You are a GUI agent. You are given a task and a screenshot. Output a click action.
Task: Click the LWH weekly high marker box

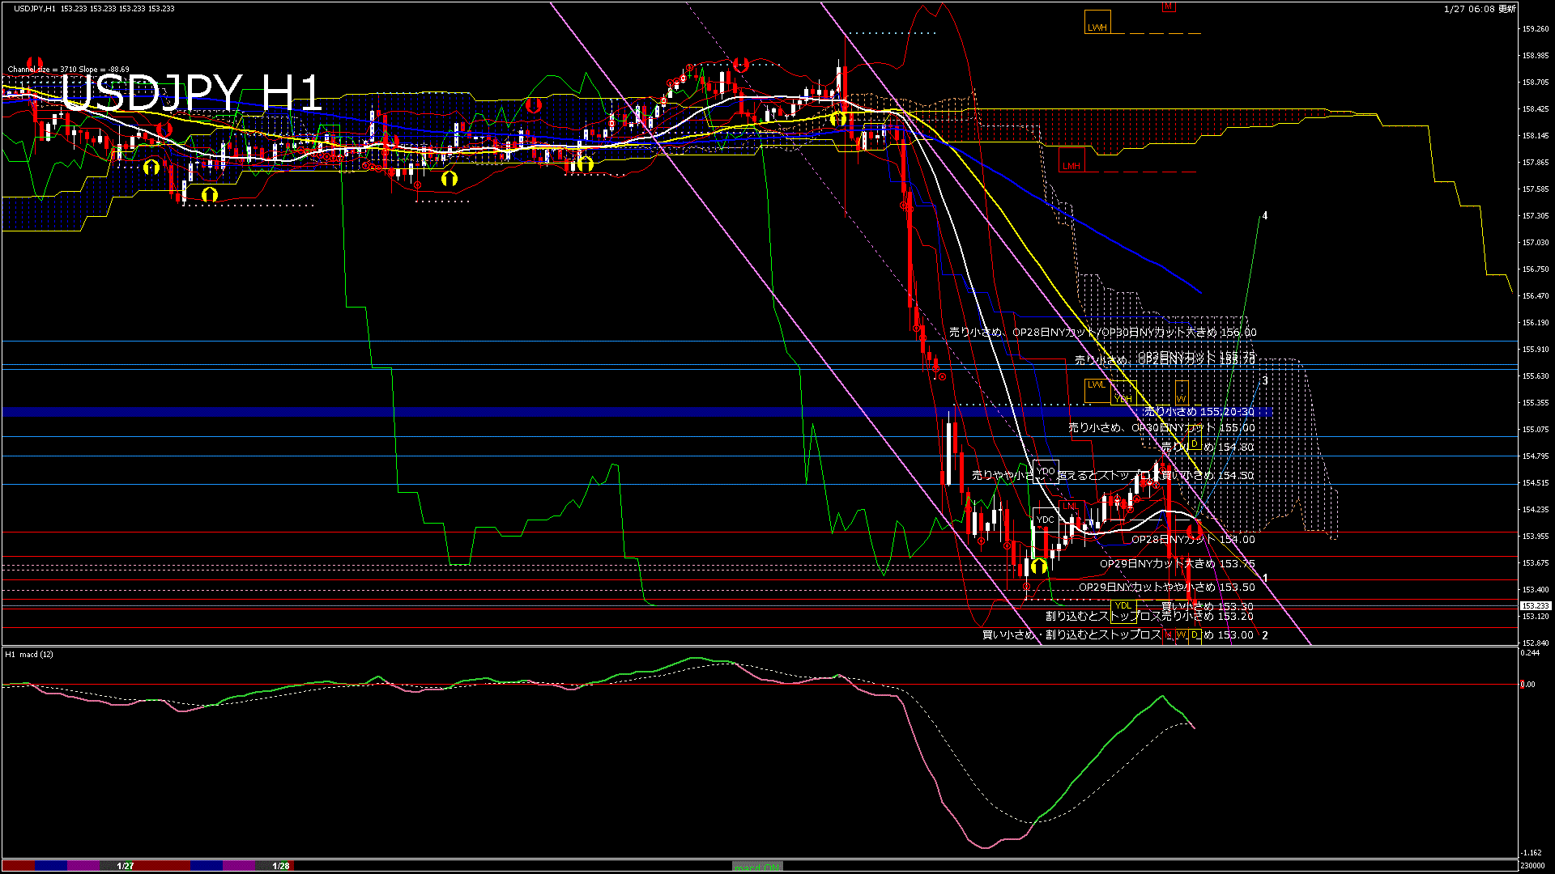pyautogui.click(x=1097, y=23)
